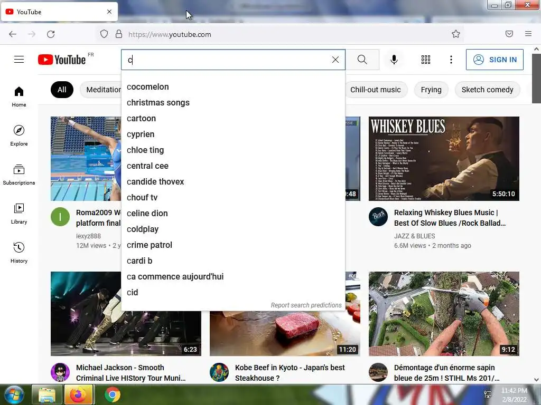Open Relaxing Whiskey Blues Music title
Viewport: 541px width, 405px height.
pyautogui.click(x=450, y=218)
